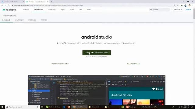Go back using the browser back arrow
The image size is (195, 109).
[x=2, y=5]
